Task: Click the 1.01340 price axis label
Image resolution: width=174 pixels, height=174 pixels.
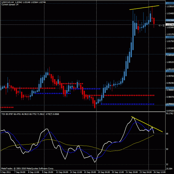Action: pyautogui.click(x=170, y=48)
